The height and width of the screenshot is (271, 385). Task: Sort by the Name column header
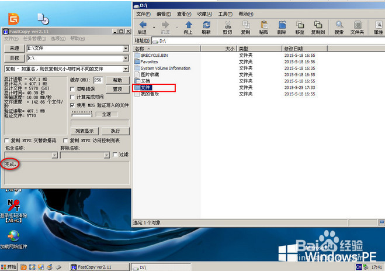click(x=167, y=49)
